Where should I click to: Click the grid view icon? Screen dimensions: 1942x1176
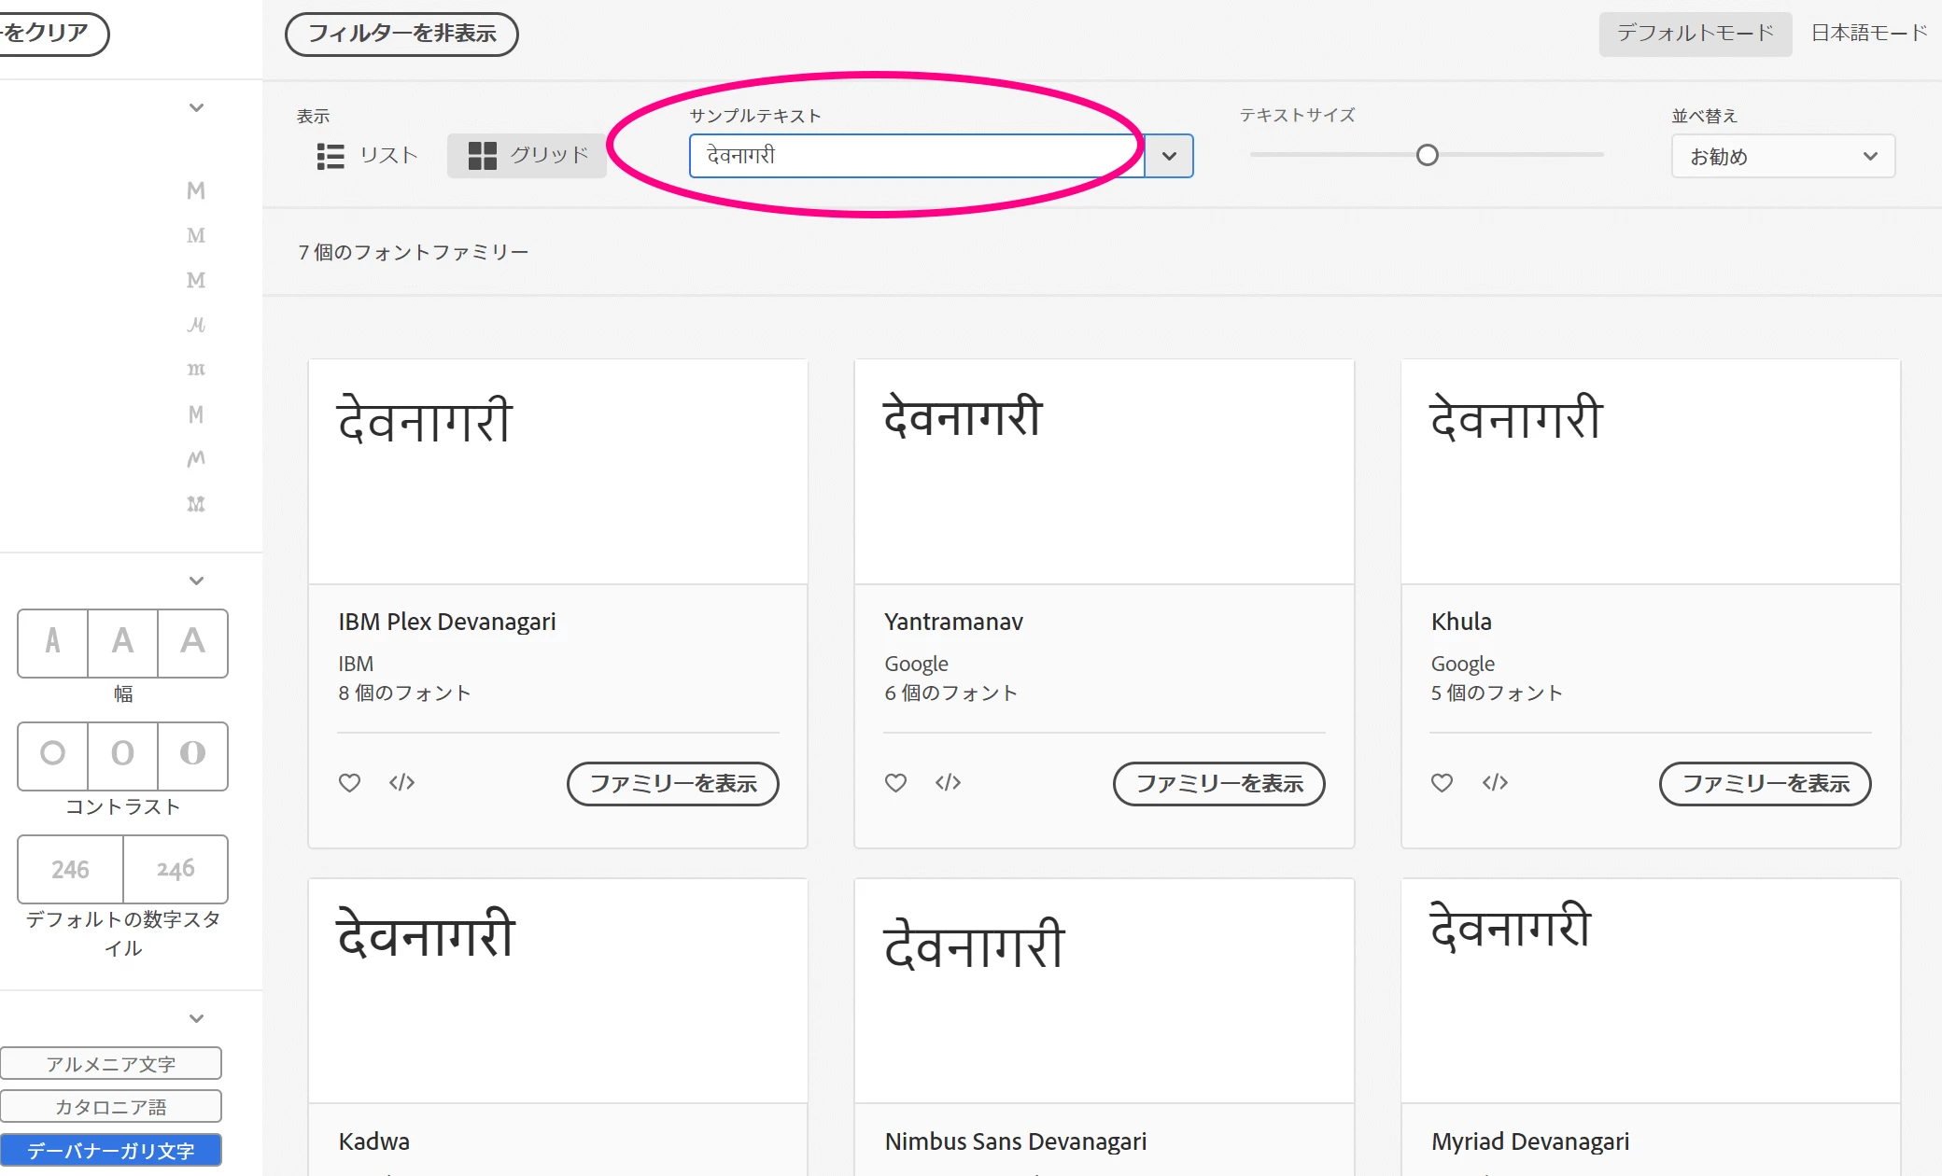pyautogui.click(x=483, y=156)
